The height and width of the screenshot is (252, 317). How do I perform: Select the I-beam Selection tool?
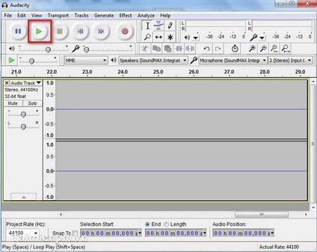pyautogui.click(x=148, y=26)
